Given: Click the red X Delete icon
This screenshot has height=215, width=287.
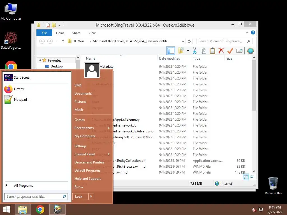Looking at the screenshot, I should [x=221, y=51].
